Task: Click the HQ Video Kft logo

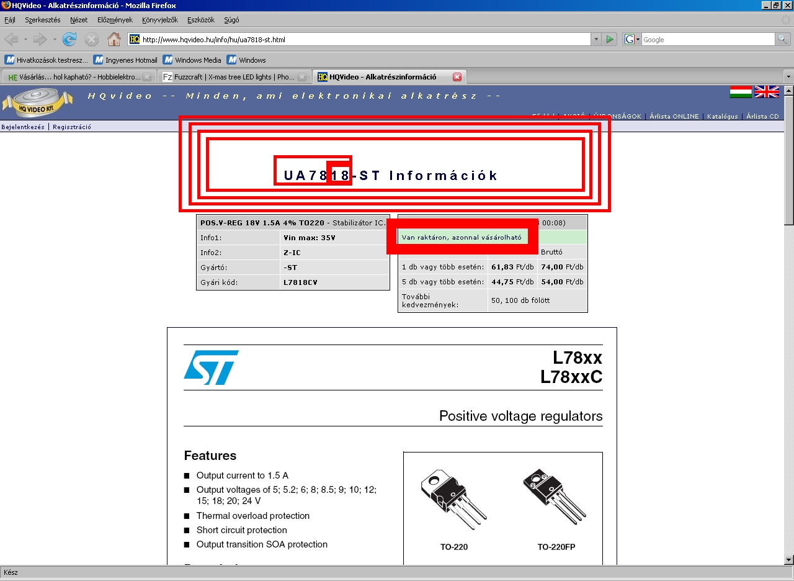Action: coord(37,104)
